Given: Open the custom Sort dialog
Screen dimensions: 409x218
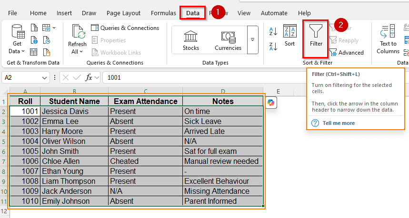Looking at the screenshot, I should 289,36.
